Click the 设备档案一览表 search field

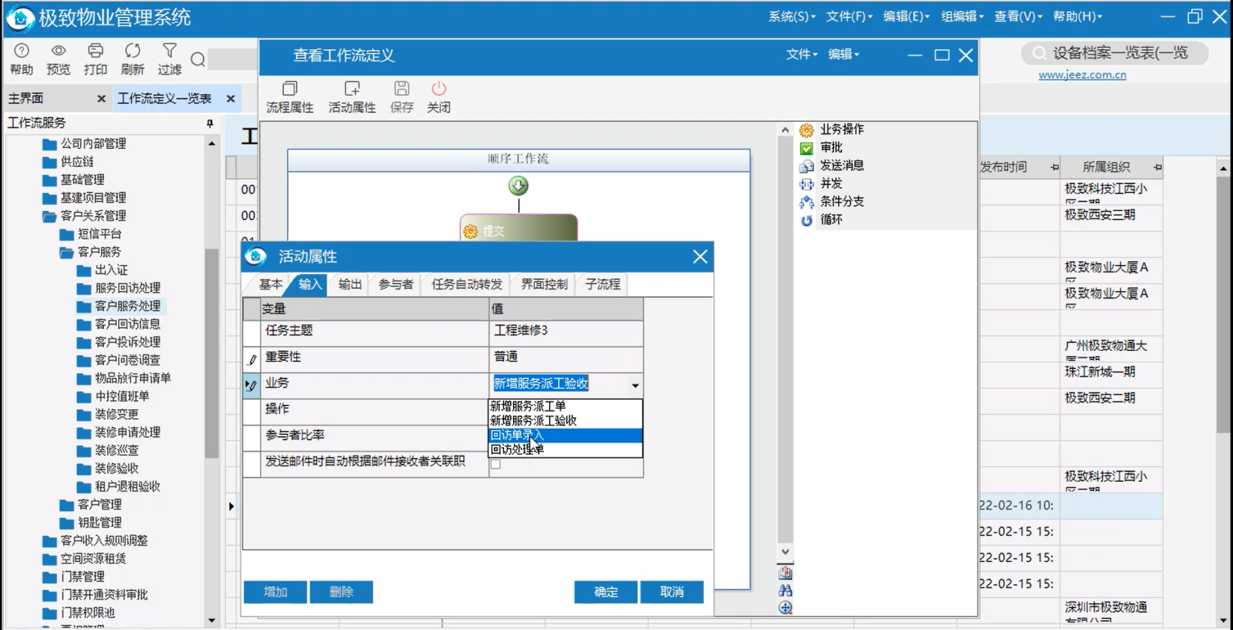click(1115, 53)
